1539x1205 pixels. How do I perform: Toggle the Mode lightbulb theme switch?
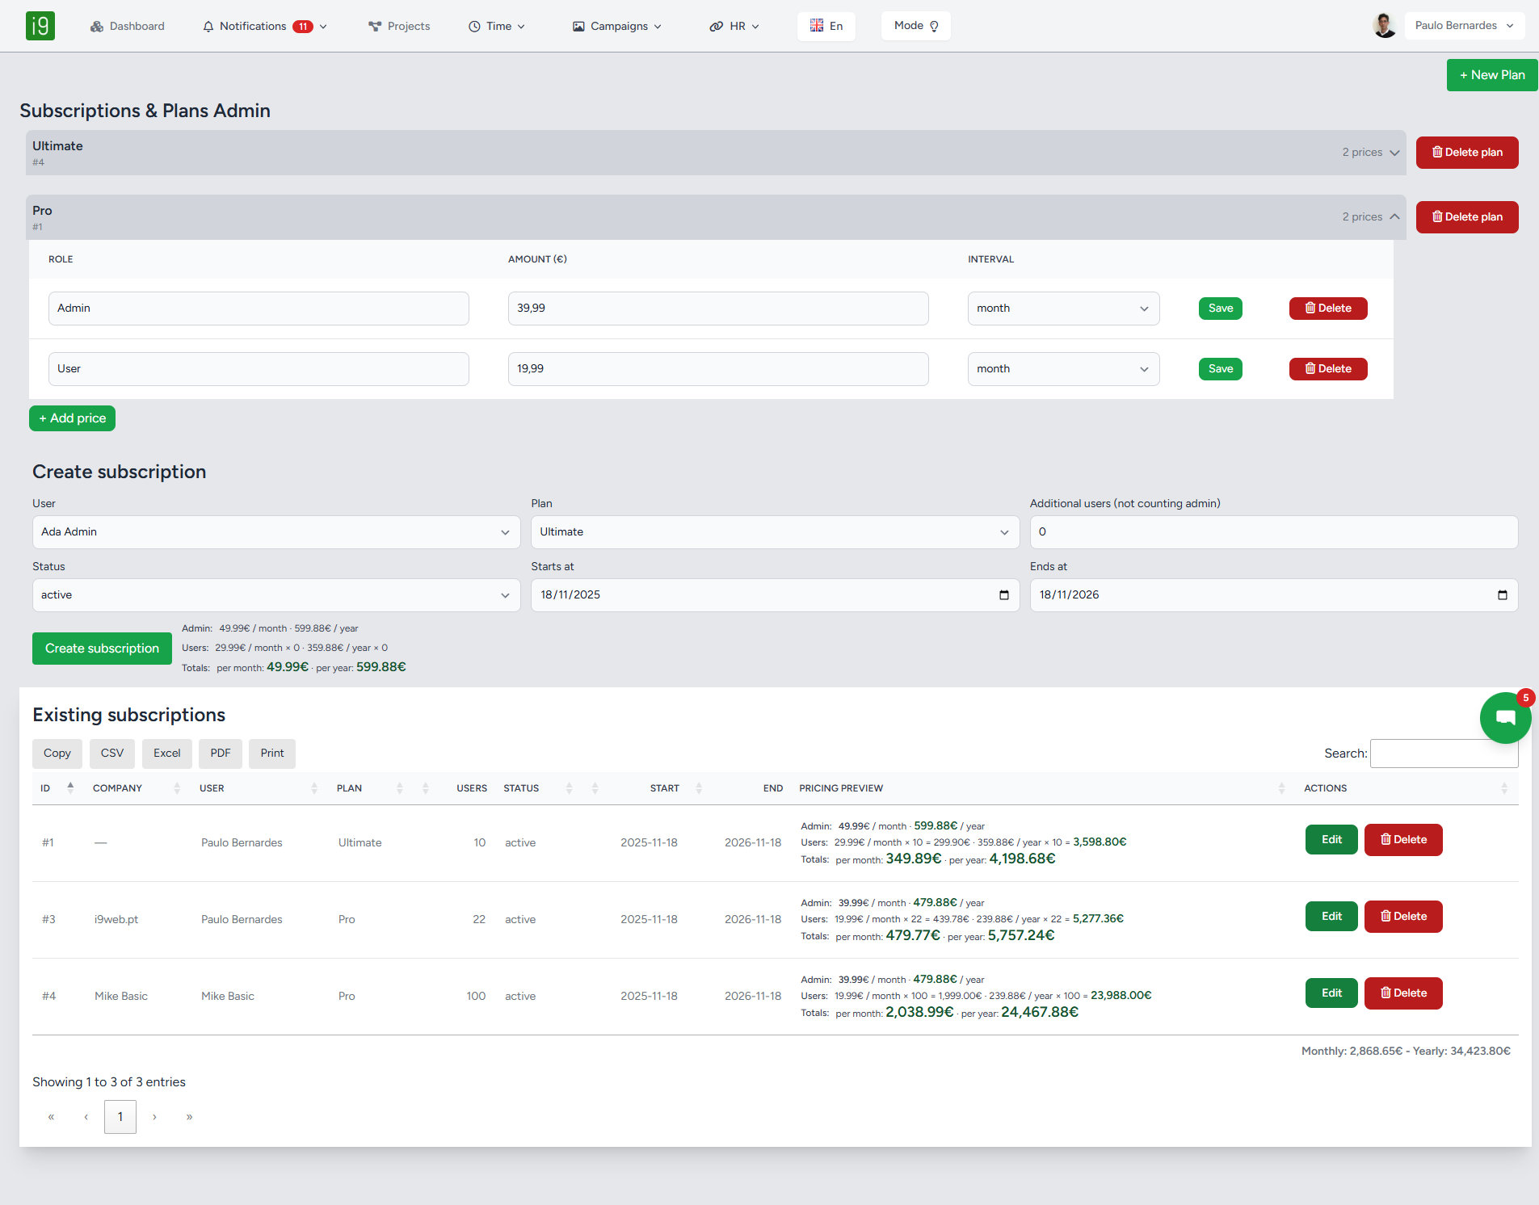(915, 26)
